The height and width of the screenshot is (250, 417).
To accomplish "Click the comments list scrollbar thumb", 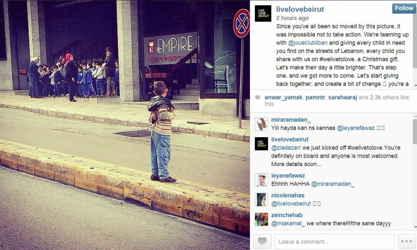I will (x=415, y=132).
